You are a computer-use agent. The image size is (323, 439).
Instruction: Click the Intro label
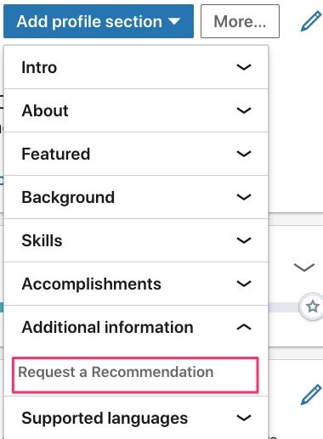(39, 67)
